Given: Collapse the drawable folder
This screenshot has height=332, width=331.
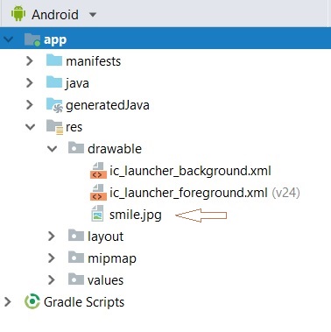Looking at the screenshot, I should (53, 149).
